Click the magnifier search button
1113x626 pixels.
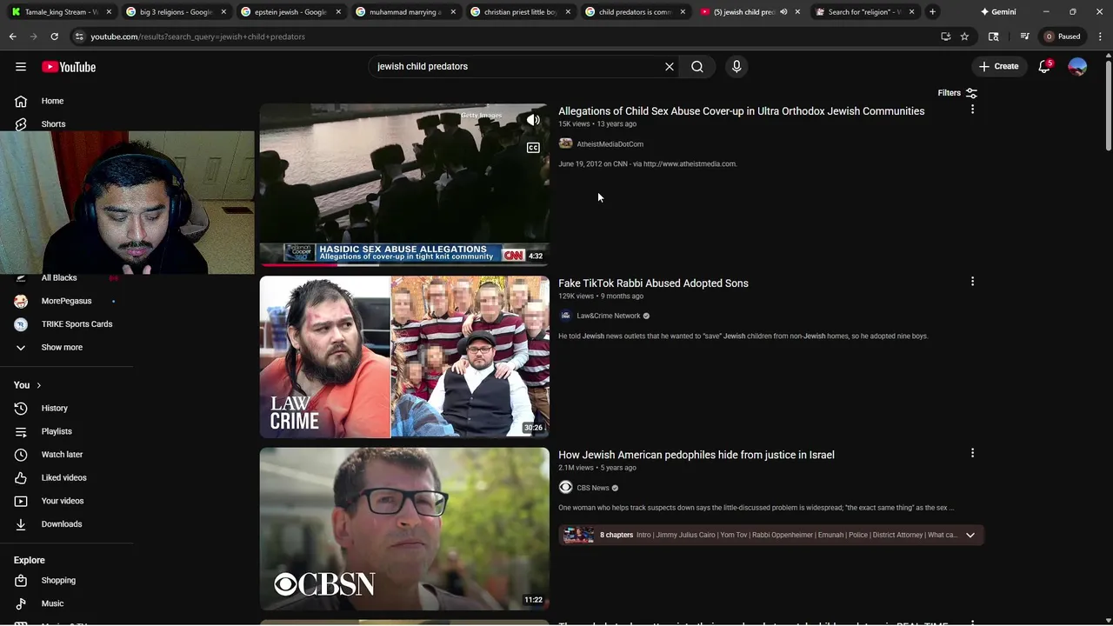click(697, 66)
